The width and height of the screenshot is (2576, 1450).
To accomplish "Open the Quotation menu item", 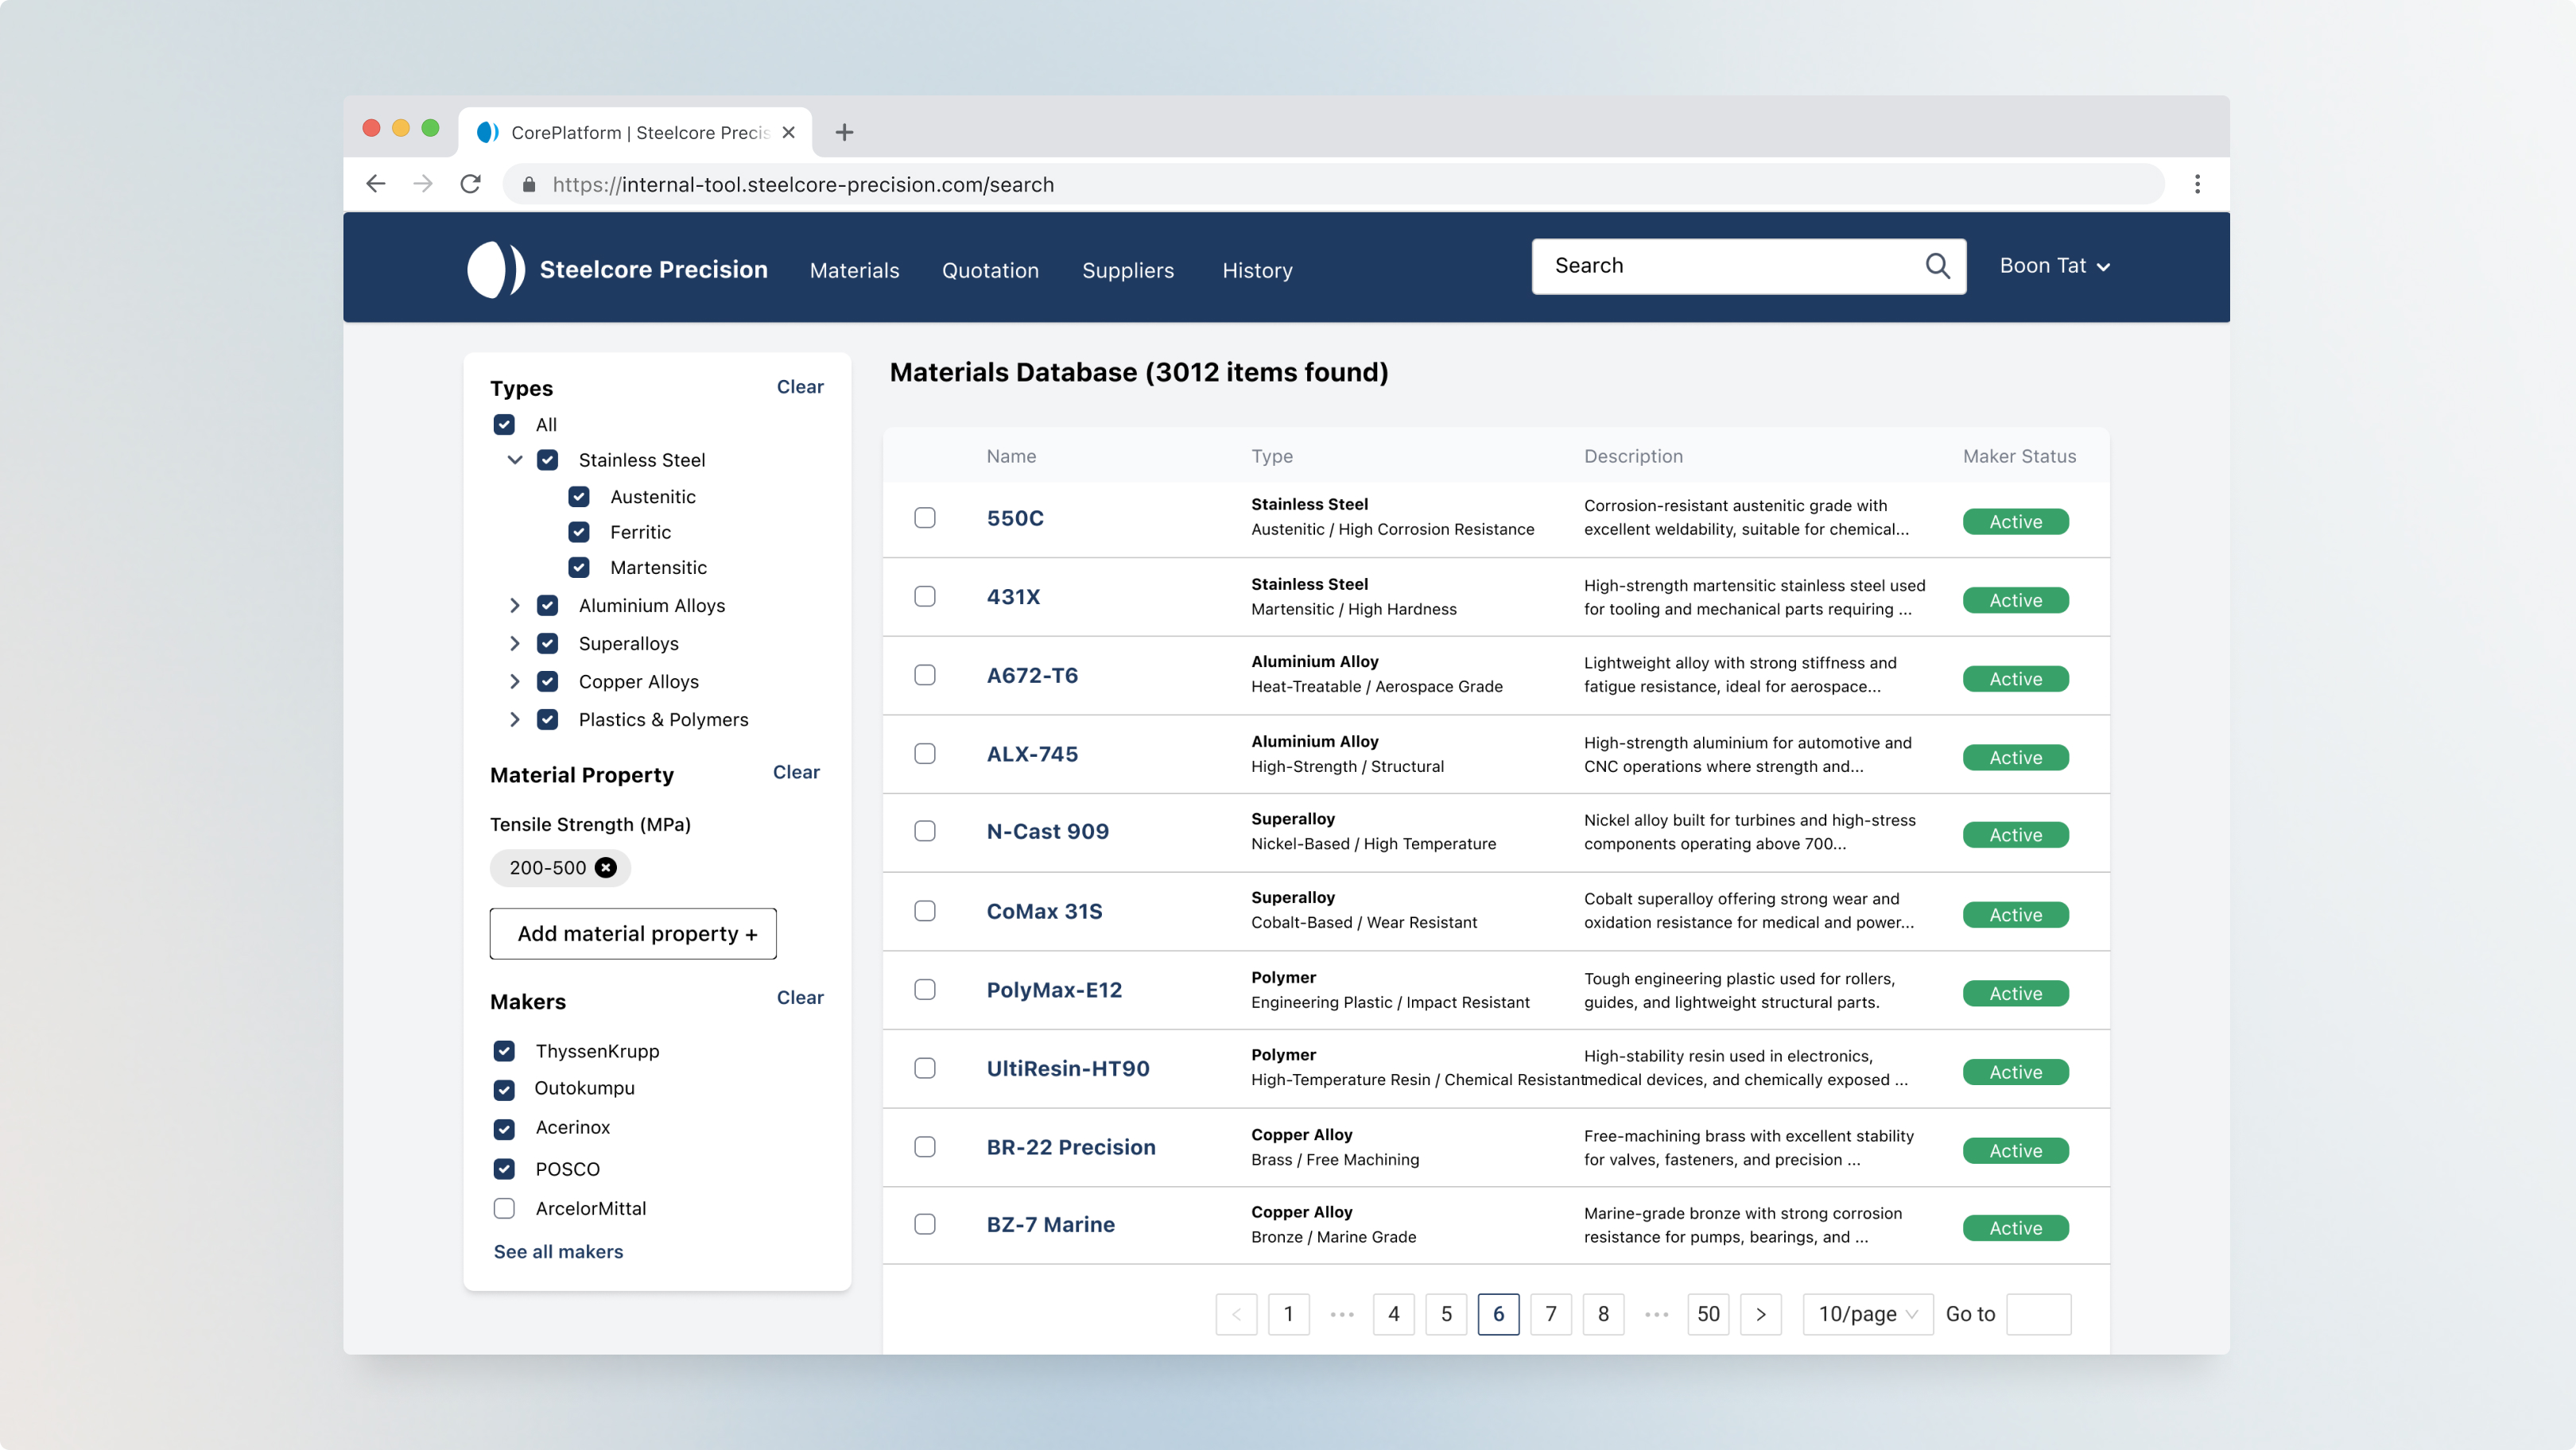I will pos(989,270).
